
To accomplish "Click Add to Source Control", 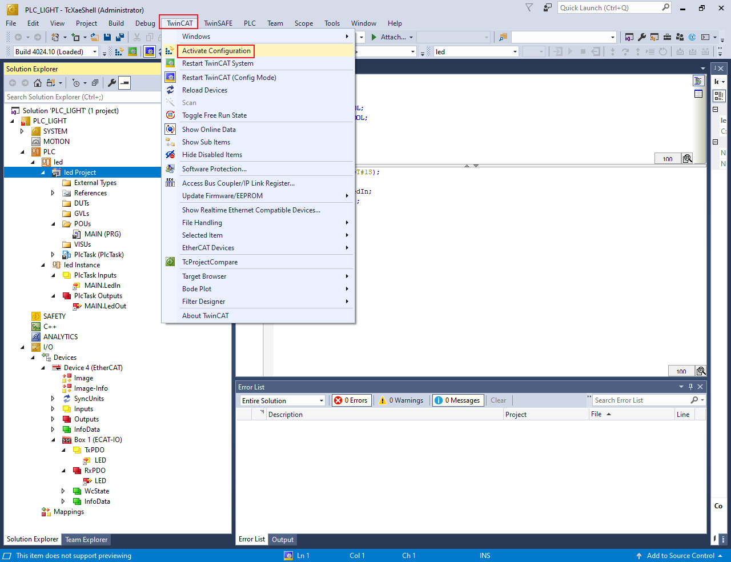I will click(x=680, y=556).
